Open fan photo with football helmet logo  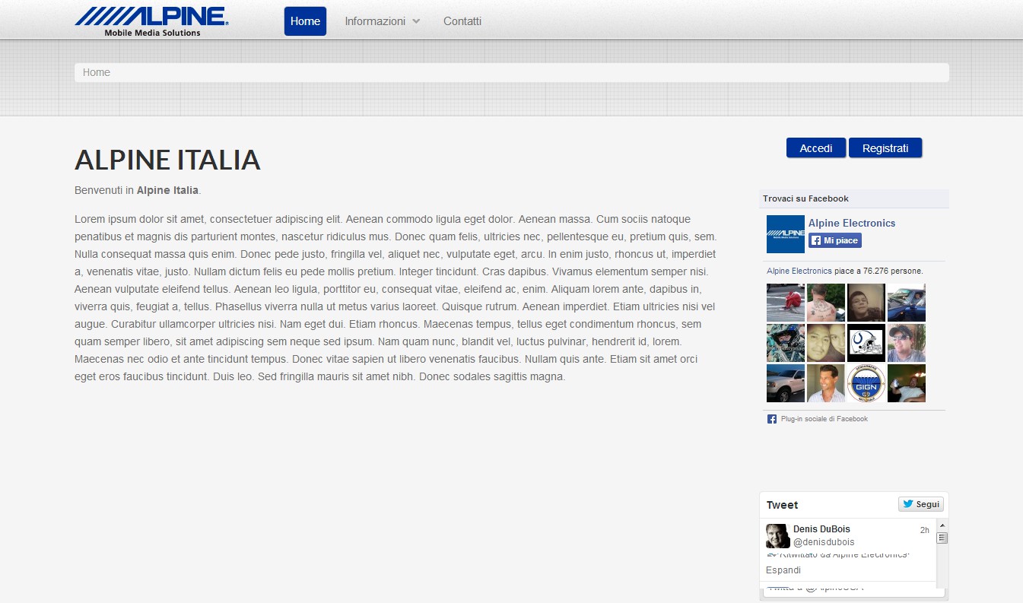click(866, 343)
